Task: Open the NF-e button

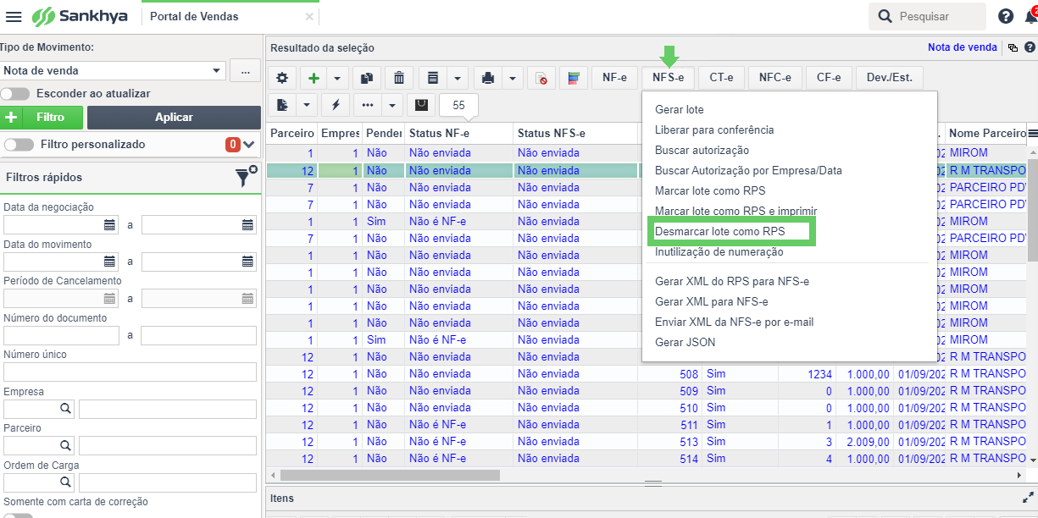Action: [614, 78]
